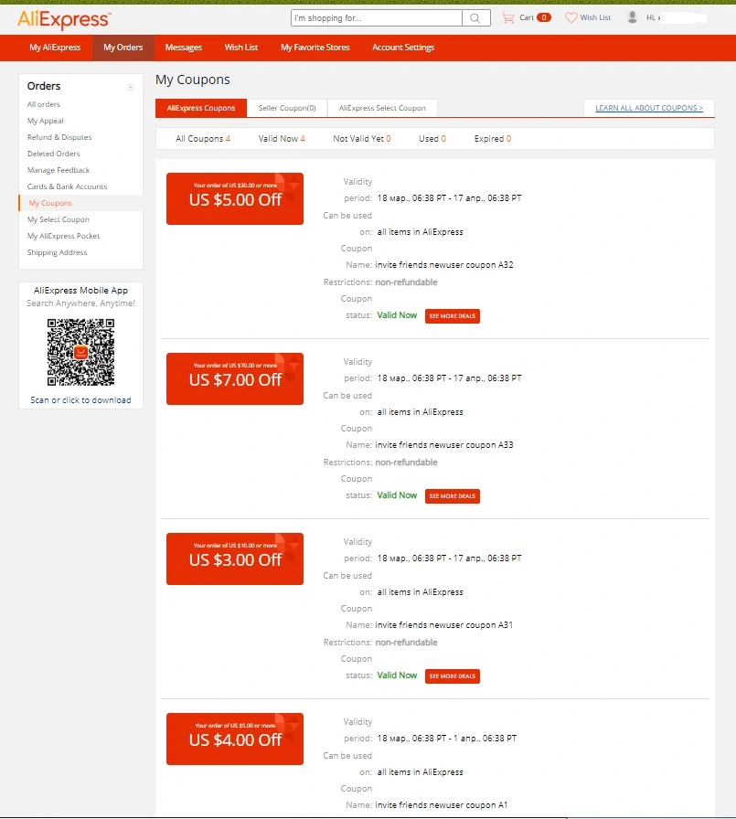Open Account Settings menu item

click(402, 48)
